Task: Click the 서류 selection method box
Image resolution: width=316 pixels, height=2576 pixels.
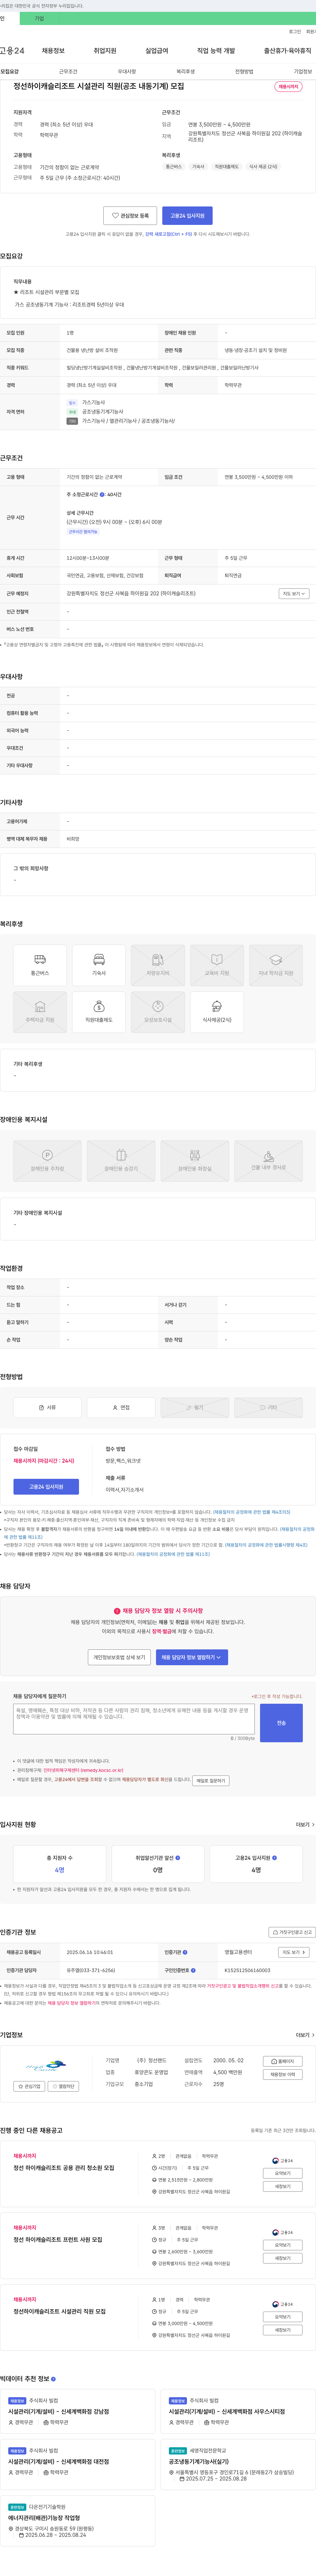Action: 47,1407
